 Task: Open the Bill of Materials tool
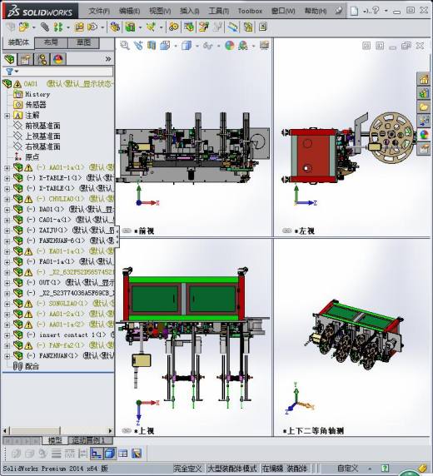[x=189, y=27]
